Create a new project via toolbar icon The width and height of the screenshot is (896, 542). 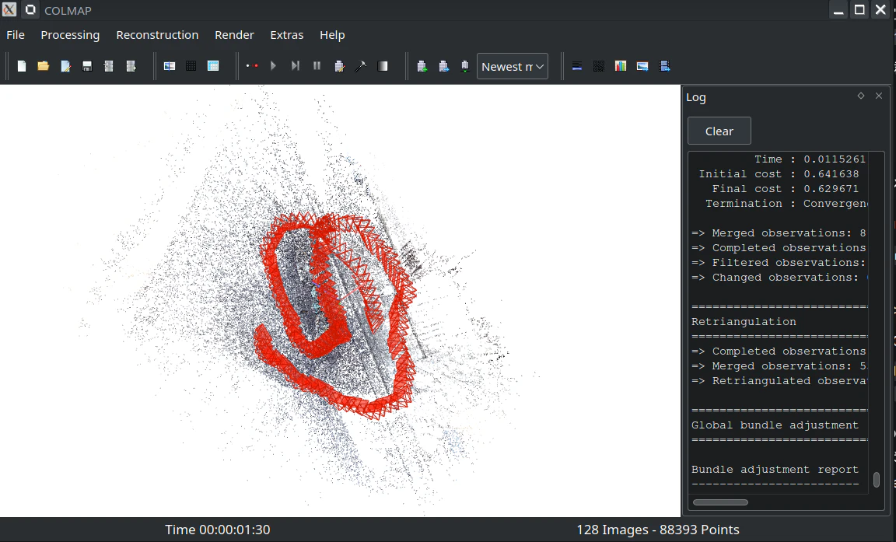(x=22, y=66)
